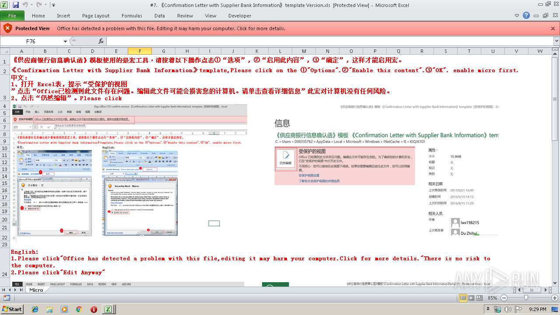Open the Name Box dropdown arrow
560x315 pixels.
click(x=65, y=41)
